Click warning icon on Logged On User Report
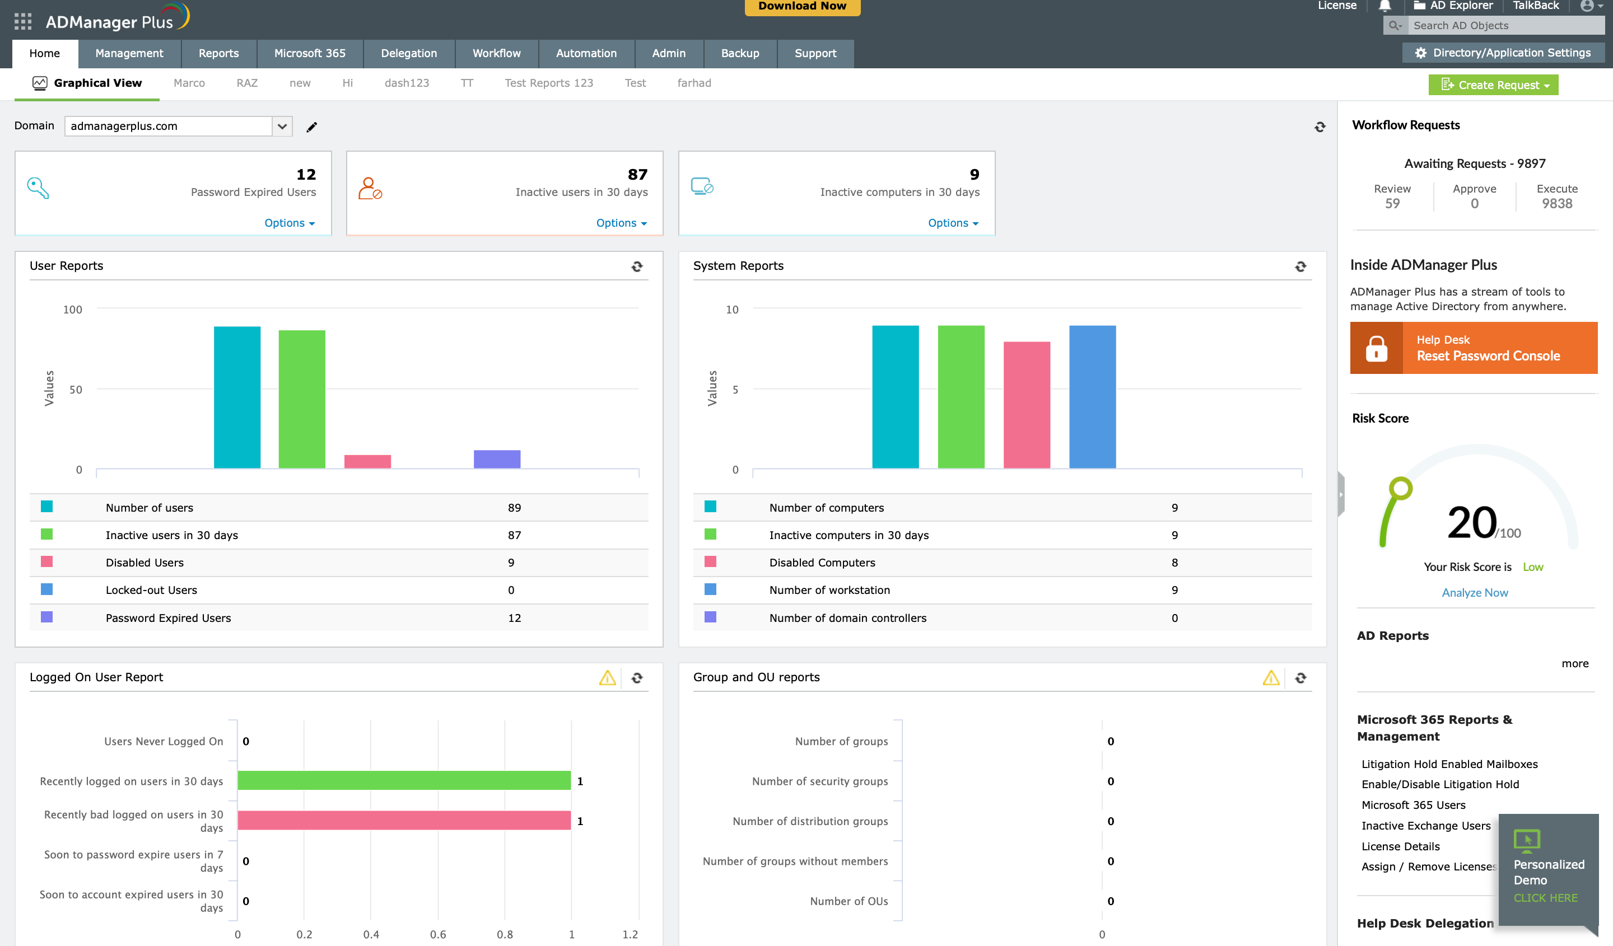Image resolution: width=1613 pixels, height=946 pixels. pyautogui.click(x=607, y=677)
